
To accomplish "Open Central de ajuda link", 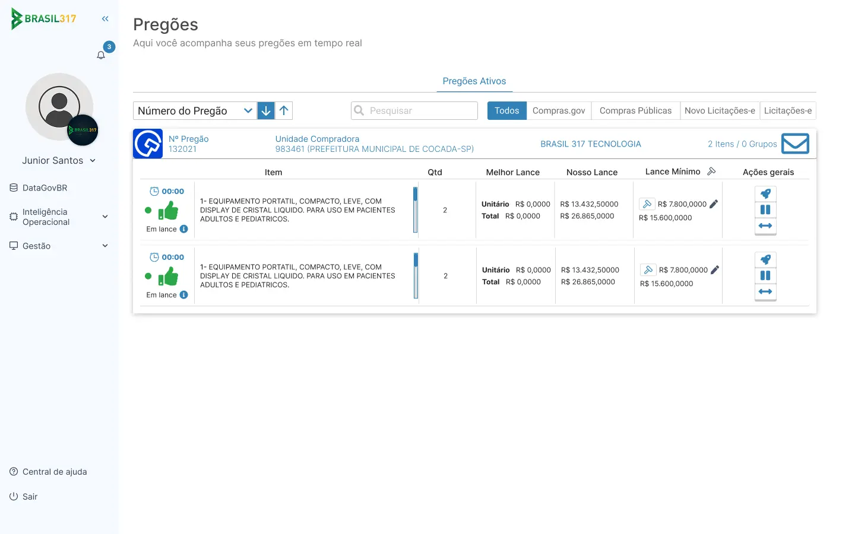I will pos(54,472).
